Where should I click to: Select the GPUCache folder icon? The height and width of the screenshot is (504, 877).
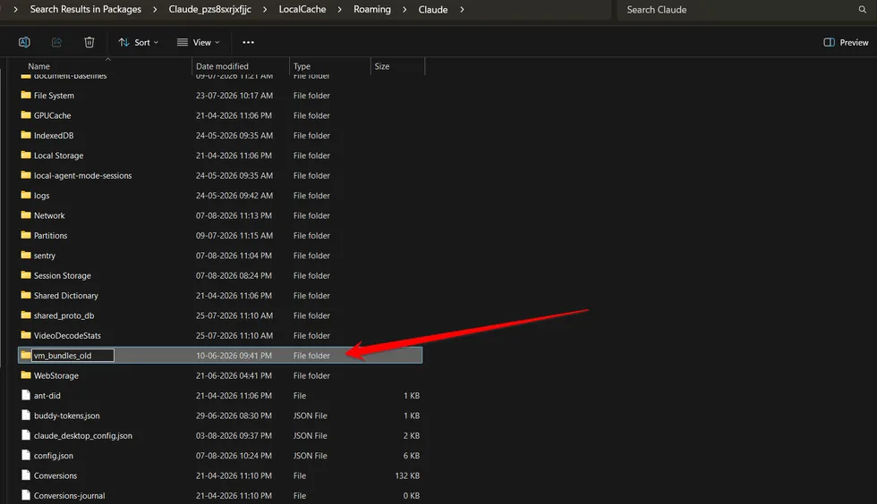[x=26, y=115]
